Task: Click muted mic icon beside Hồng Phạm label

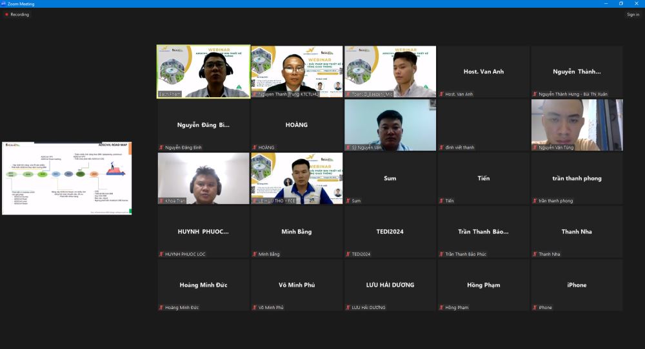Action: [x=441, y=308]
